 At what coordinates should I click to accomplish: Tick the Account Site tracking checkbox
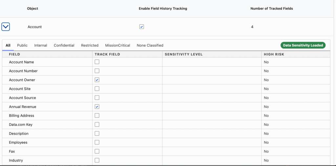[97, 89]
